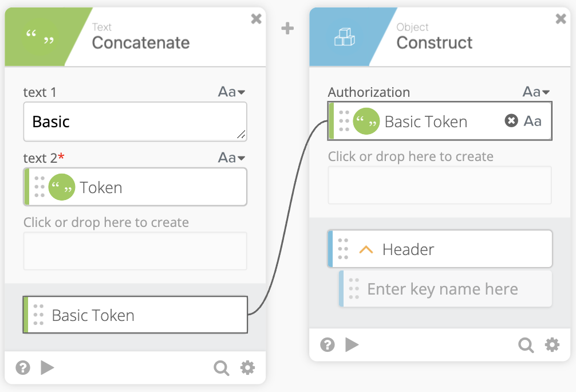Open the text 1 type dropdown
Screen dimensions: 576x392
[231, 92]
